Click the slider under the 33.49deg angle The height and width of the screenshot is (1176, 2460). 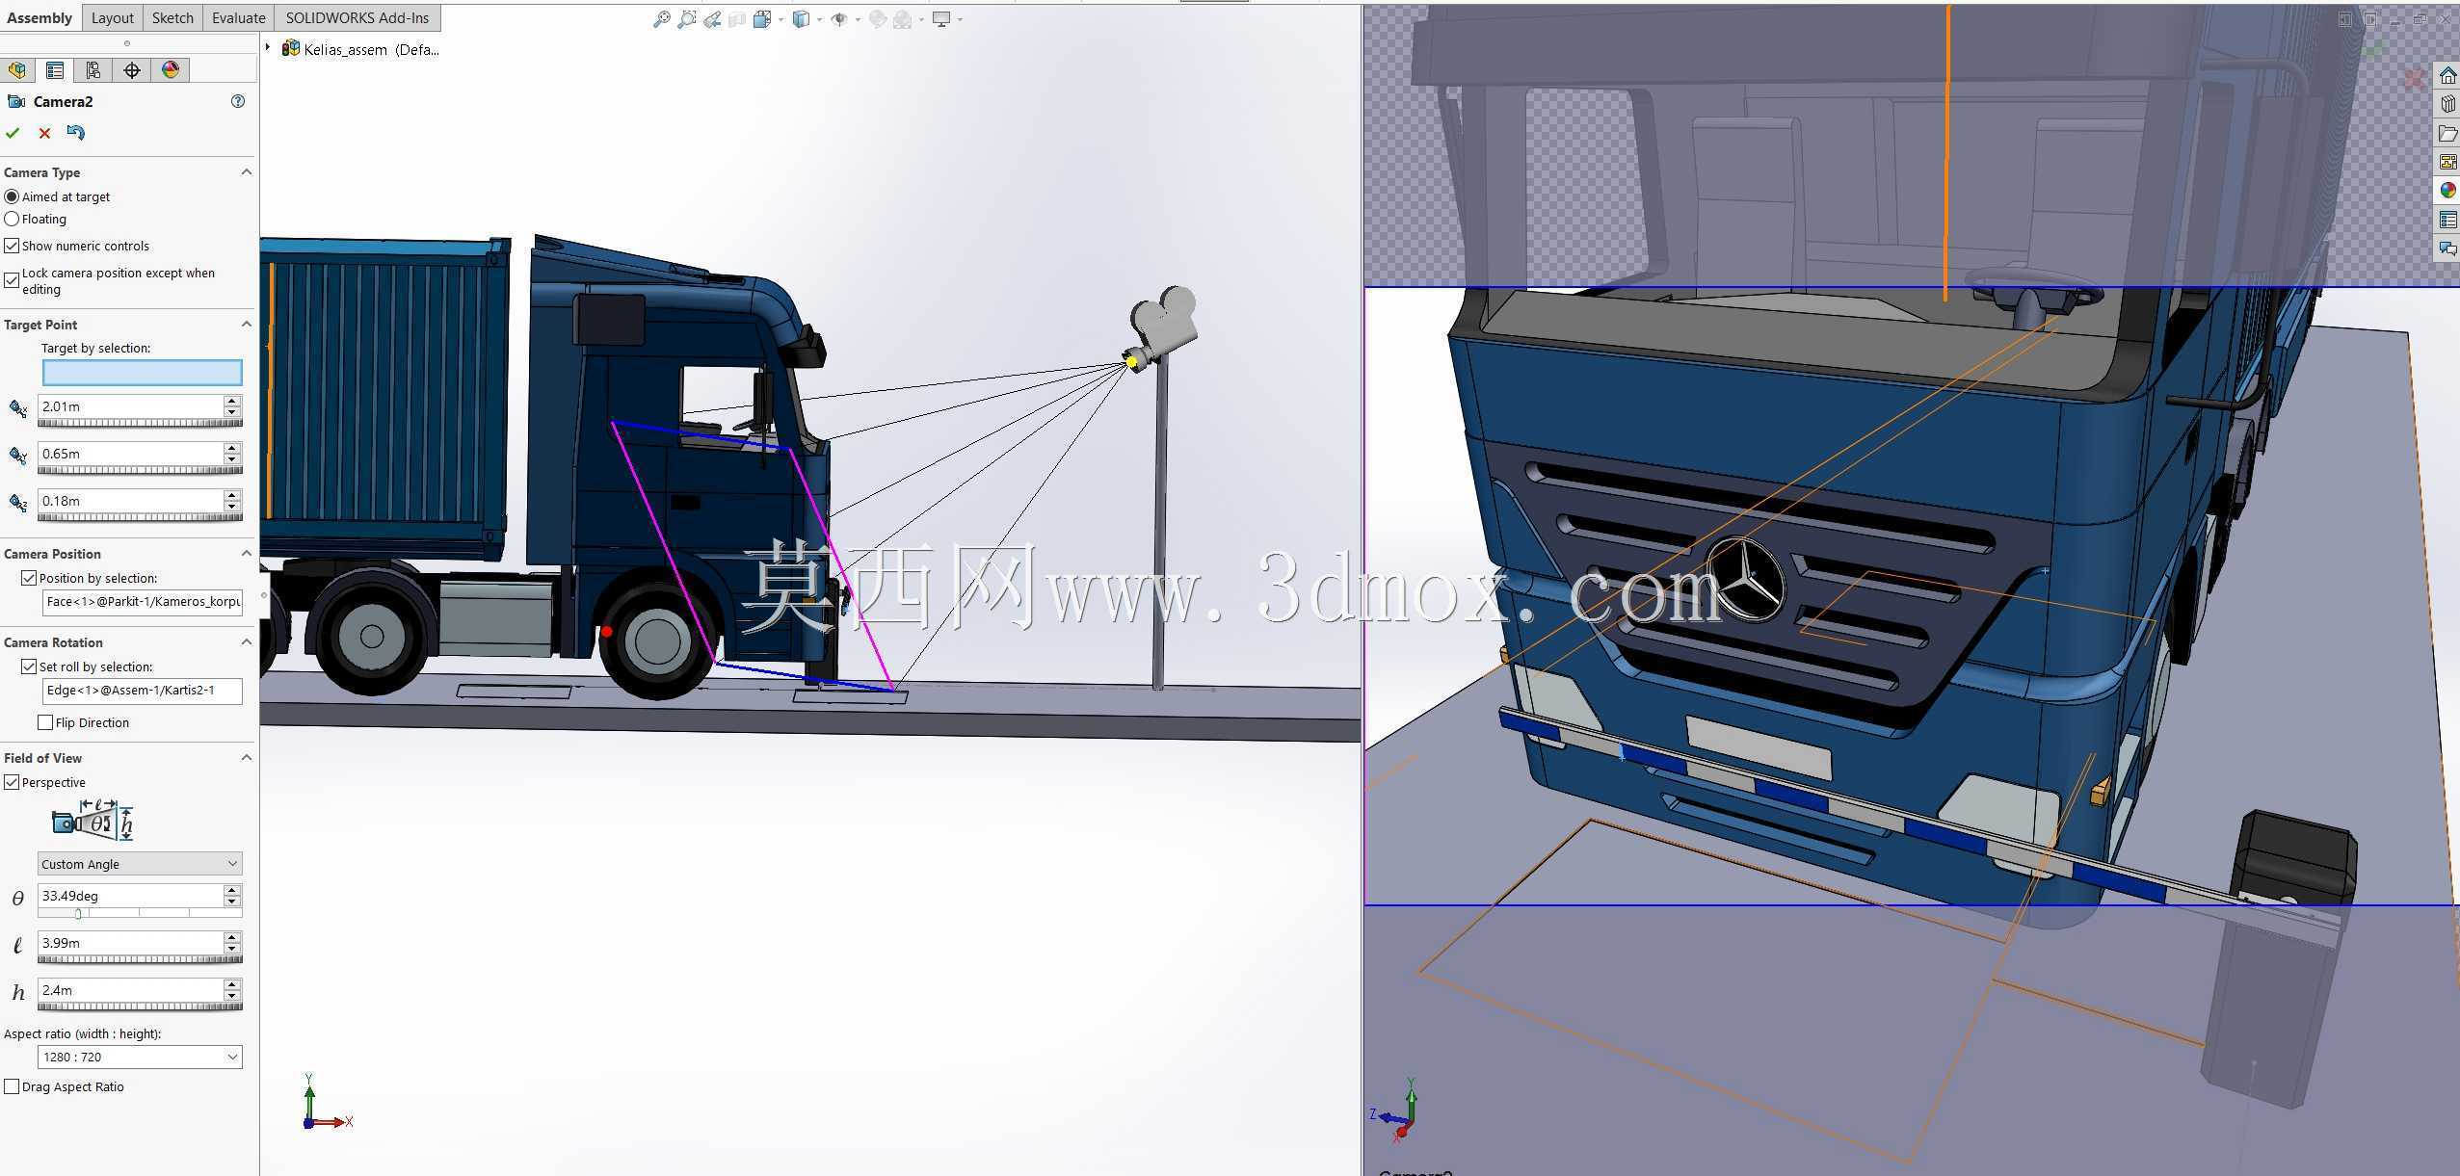(140, 912)
